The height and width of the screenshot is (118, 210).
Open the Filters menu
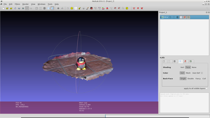pyautogui.click(x=17, y=4)
